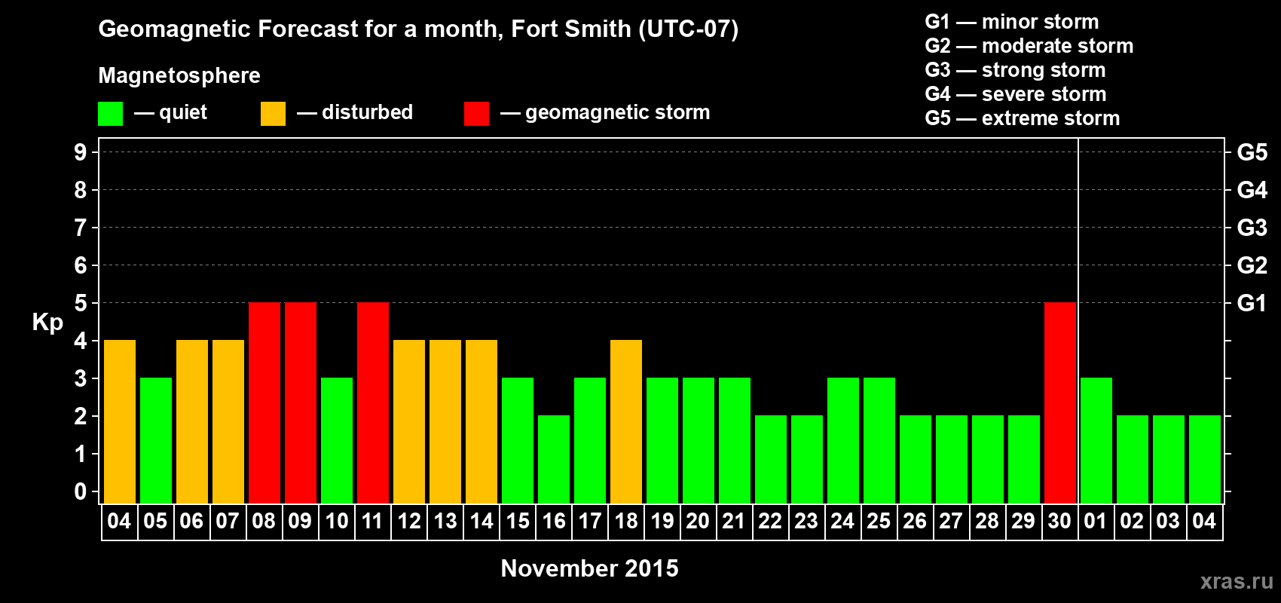This screenshot has height=603, width=1281.
Task: Click the G1 label on the right axis
Action: click(1252, 303)
